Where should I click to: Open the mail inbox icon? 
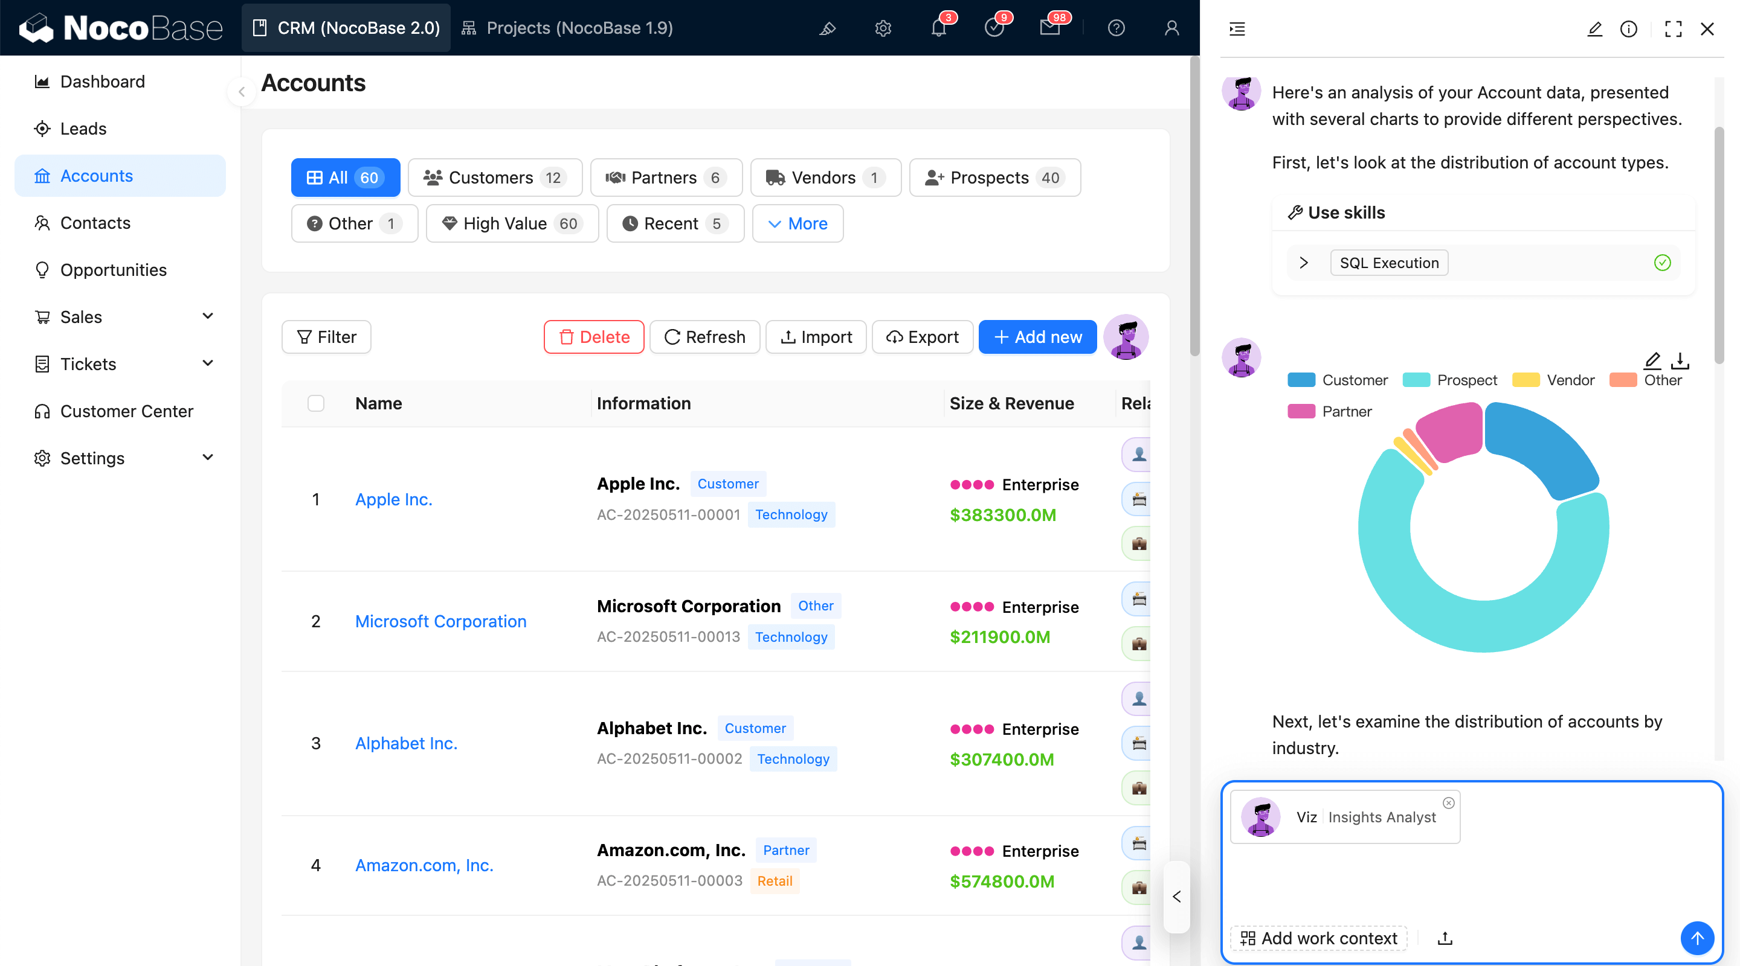point(1049,28)
